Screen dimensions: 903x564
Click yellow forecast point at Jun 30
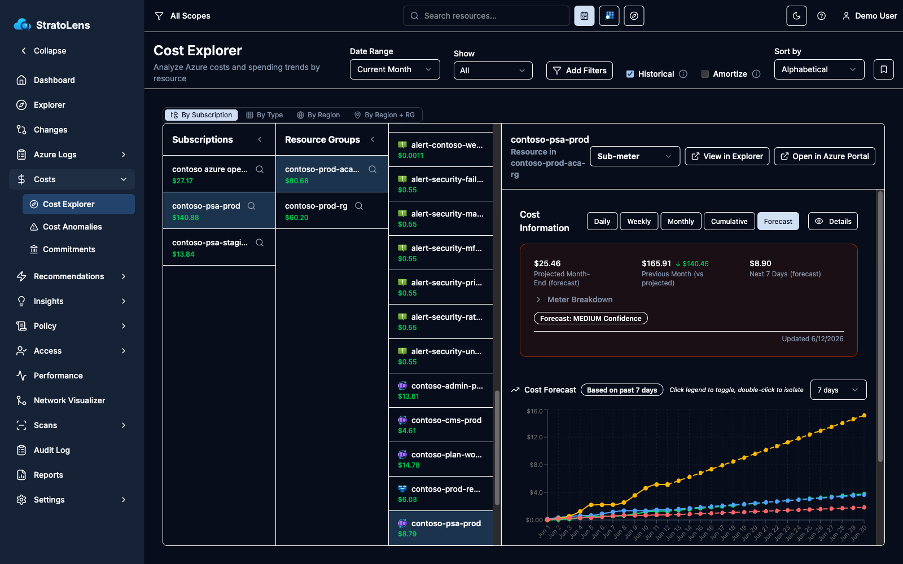[864, 416]
